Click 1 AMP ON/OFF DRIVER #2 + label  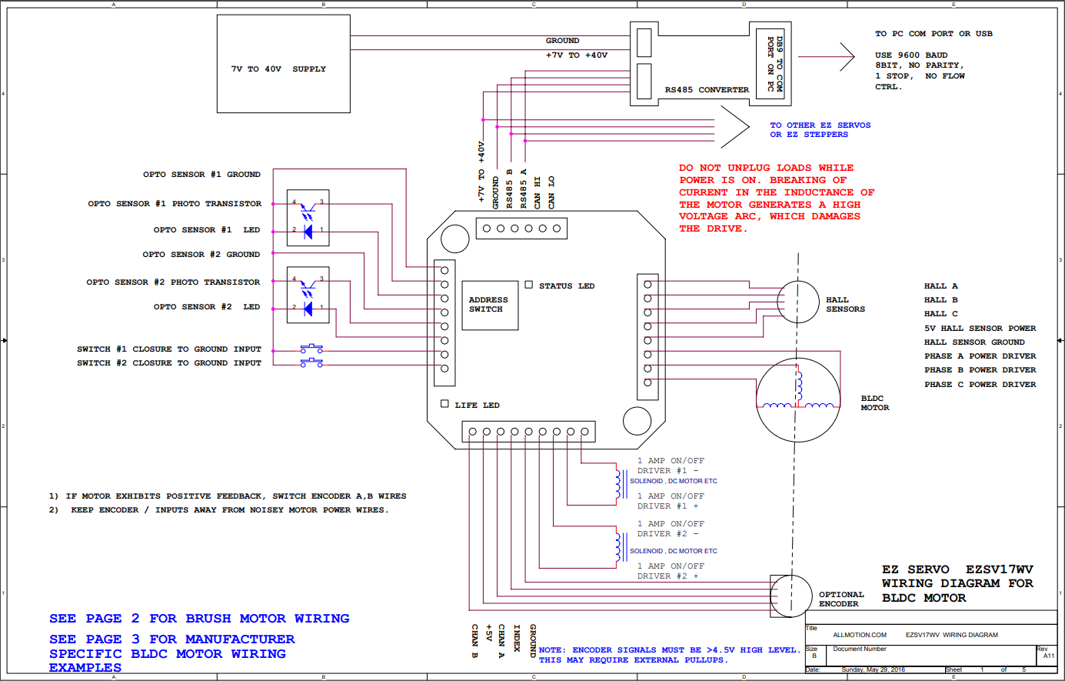coord(671,571)
